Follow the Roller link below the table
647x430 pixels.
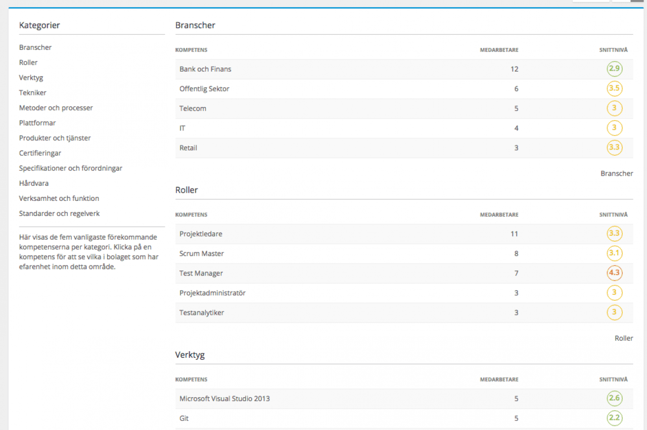click(x=623, y=339)
